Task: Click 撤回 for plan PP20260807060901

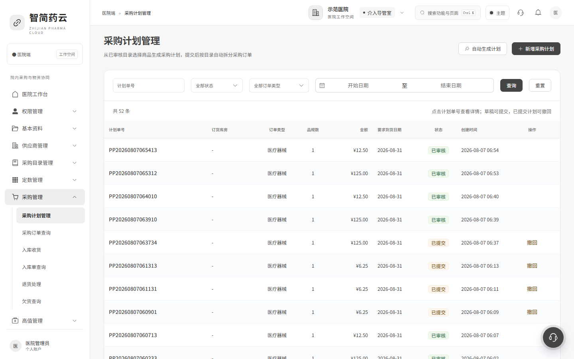Action: tap(532, 312)
